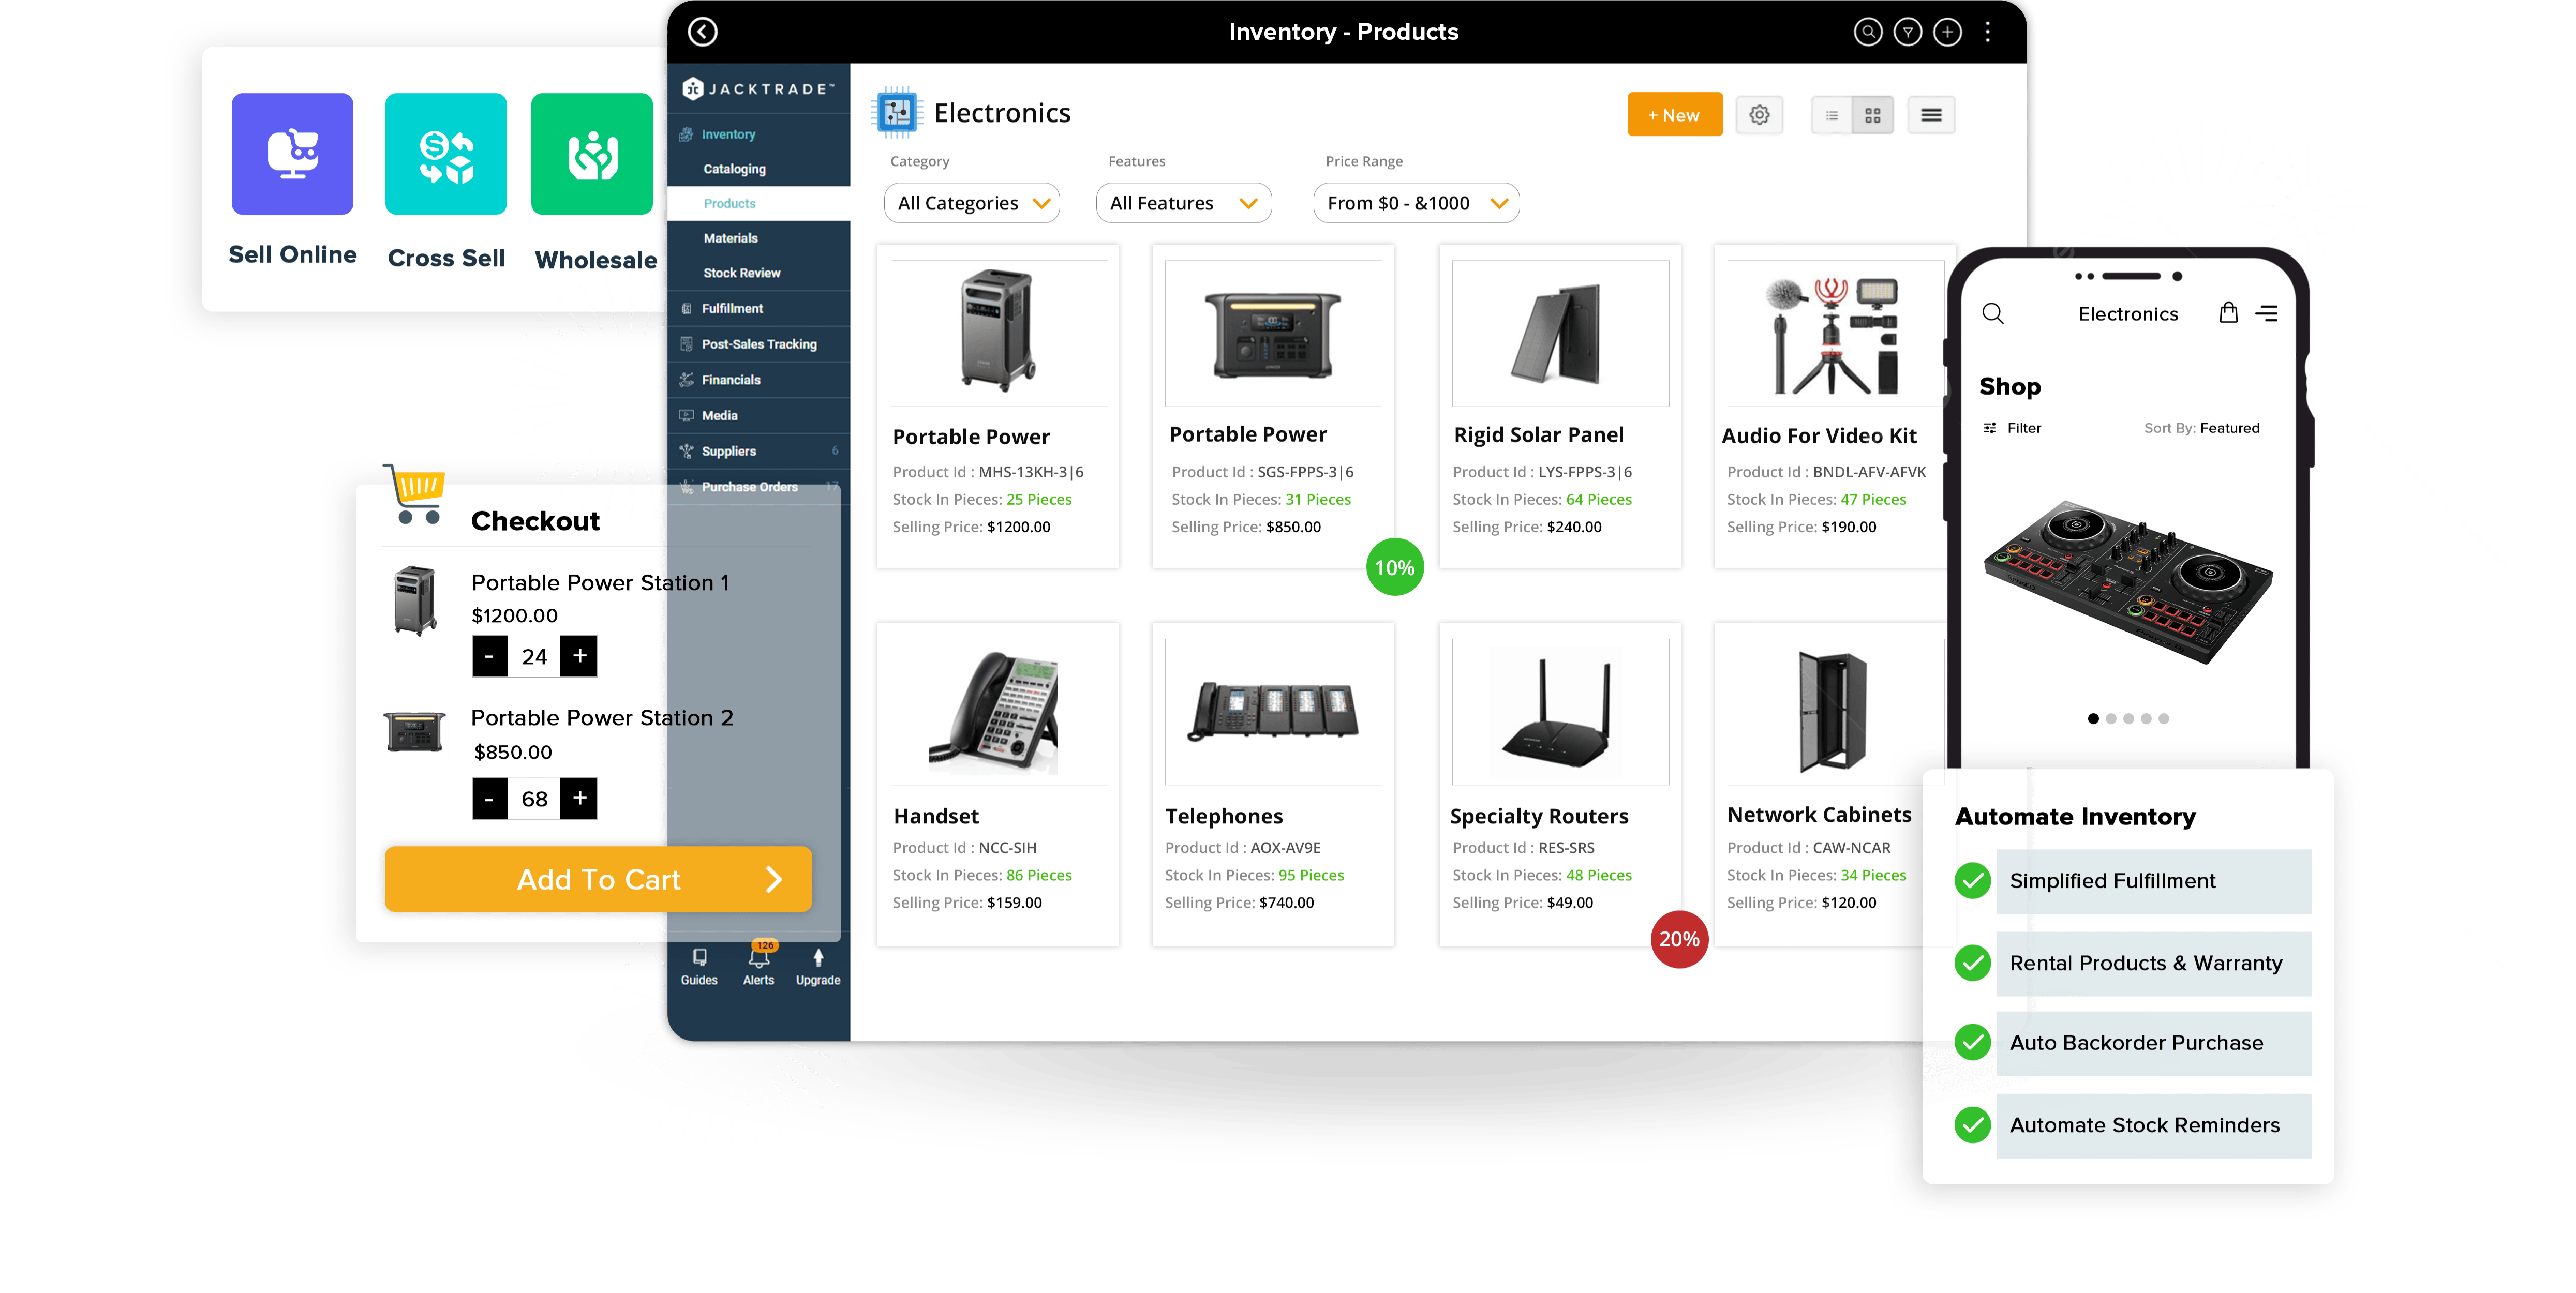Open the settings gear icon
Image resolution: width=2576 pixels, height=1293 pixels.
[1760, 115]
